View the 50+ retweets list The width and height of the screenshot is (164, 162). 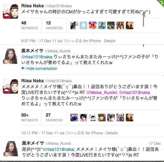pyautogui.click(x=30, y=118)
